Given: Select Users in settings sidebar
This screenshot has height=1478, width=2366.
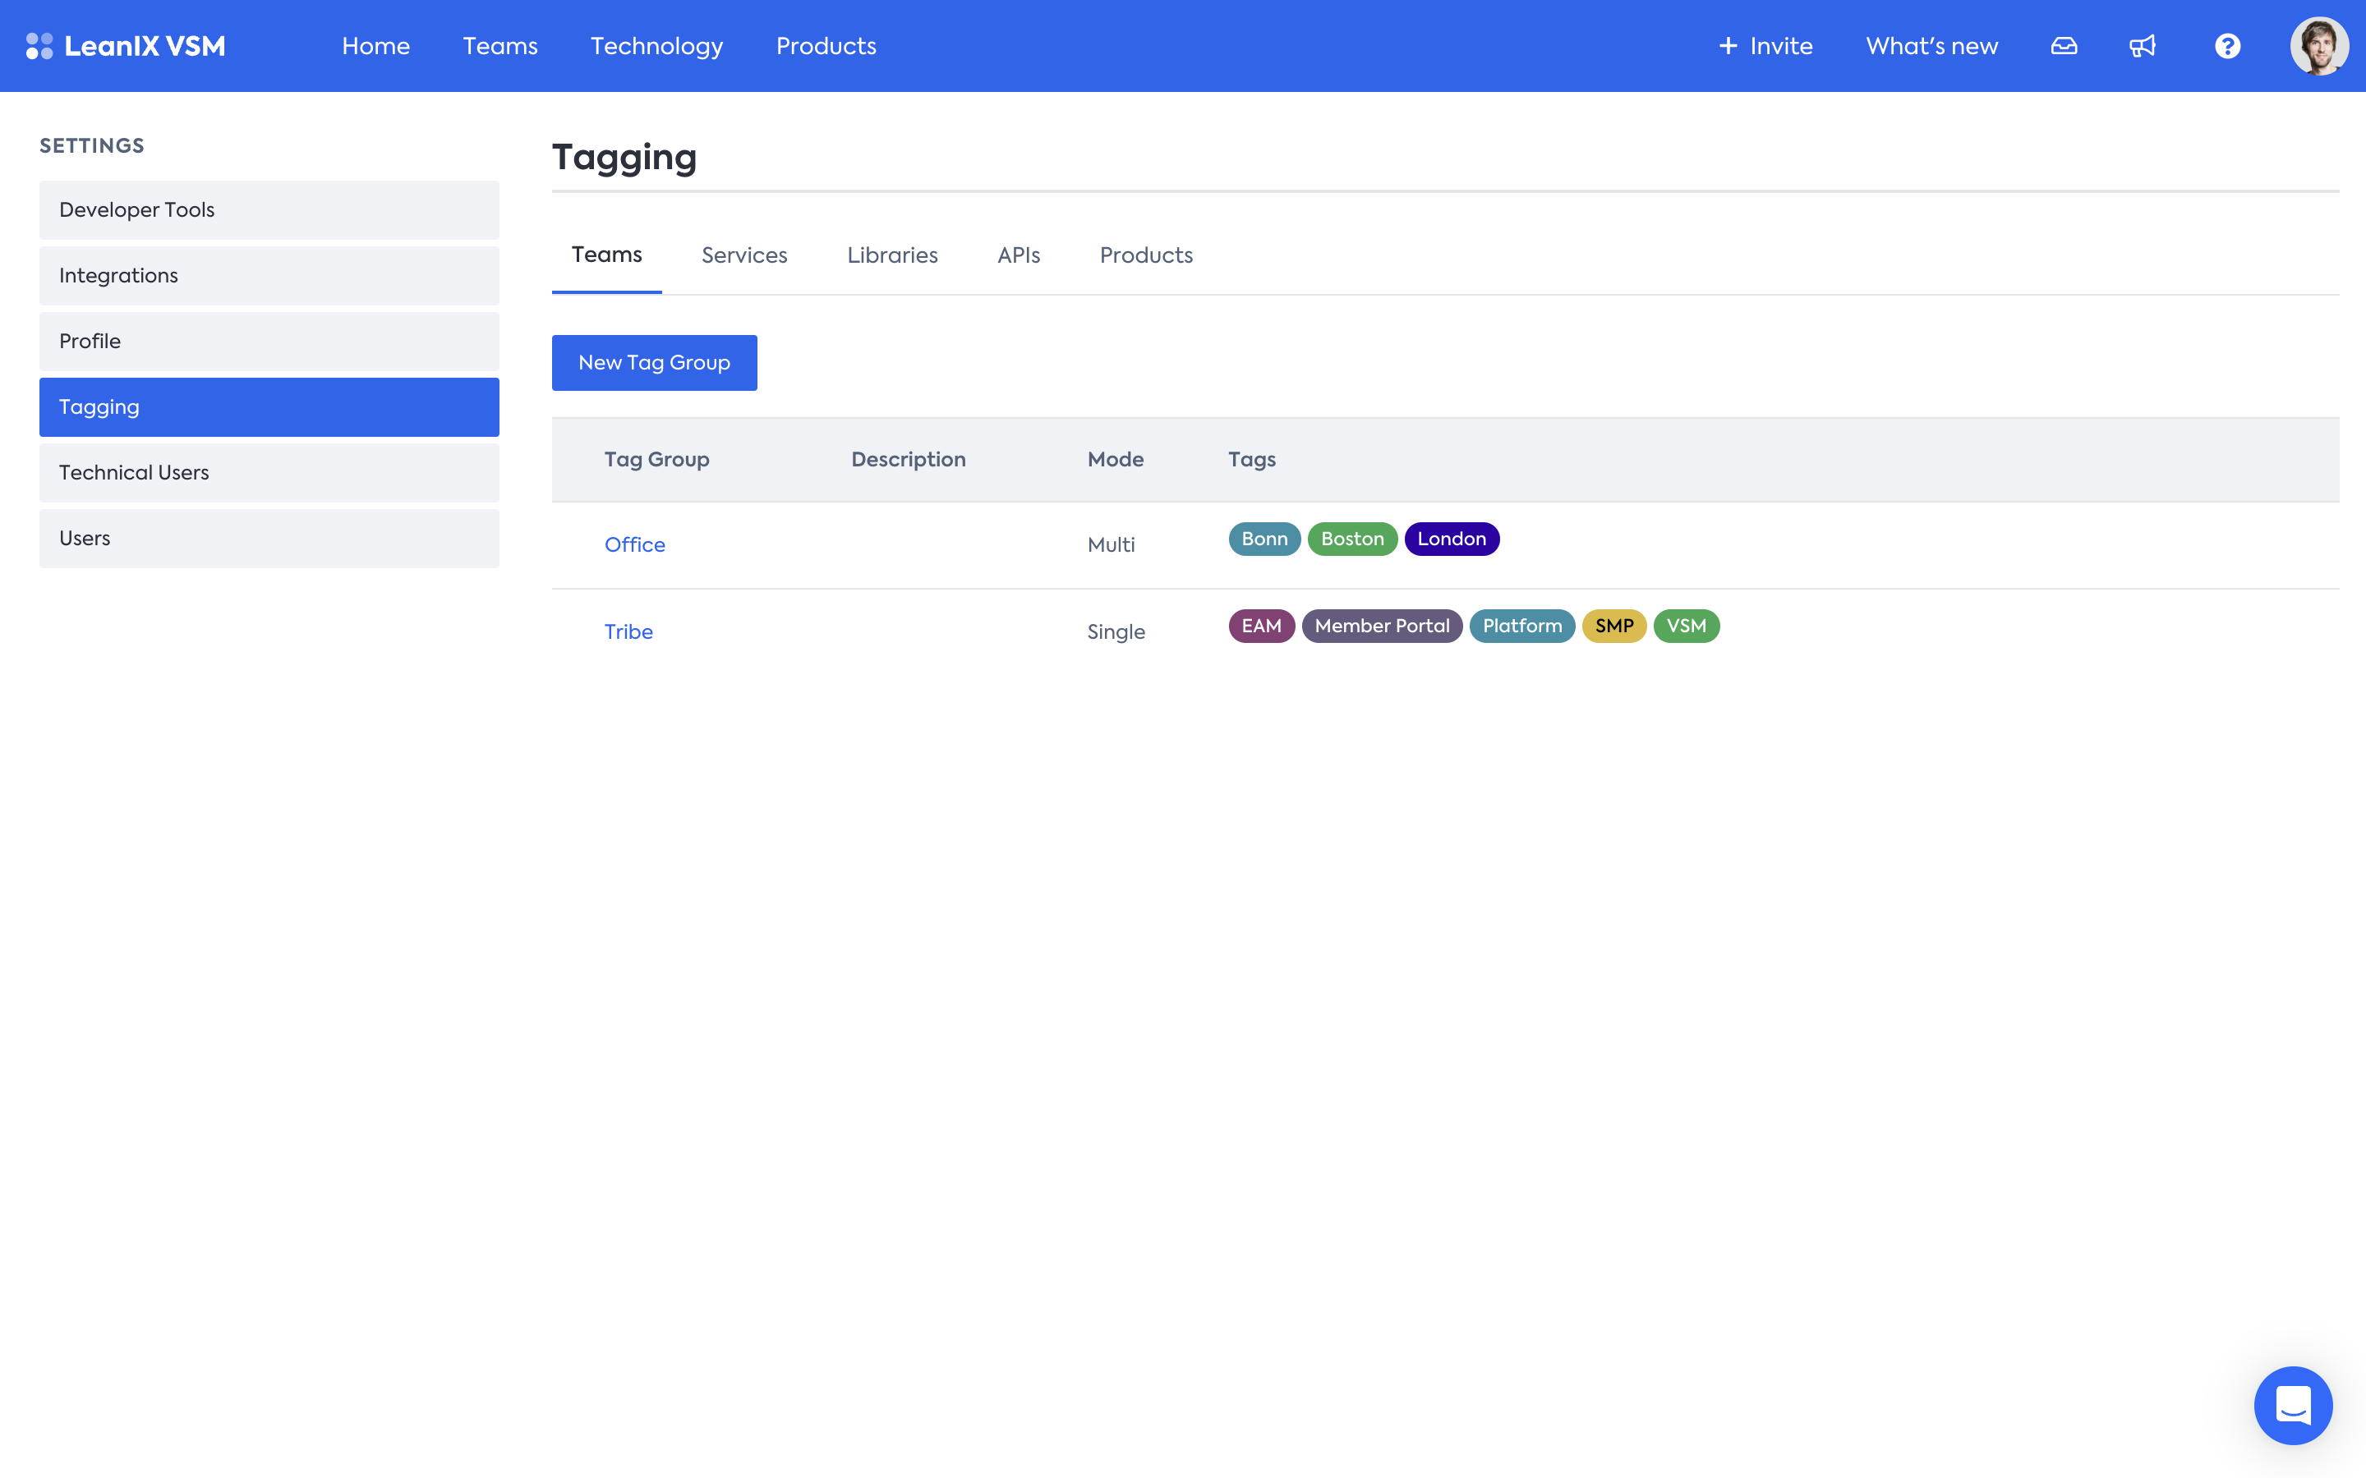Looking at the screenshot, I should tap(269, 539).
